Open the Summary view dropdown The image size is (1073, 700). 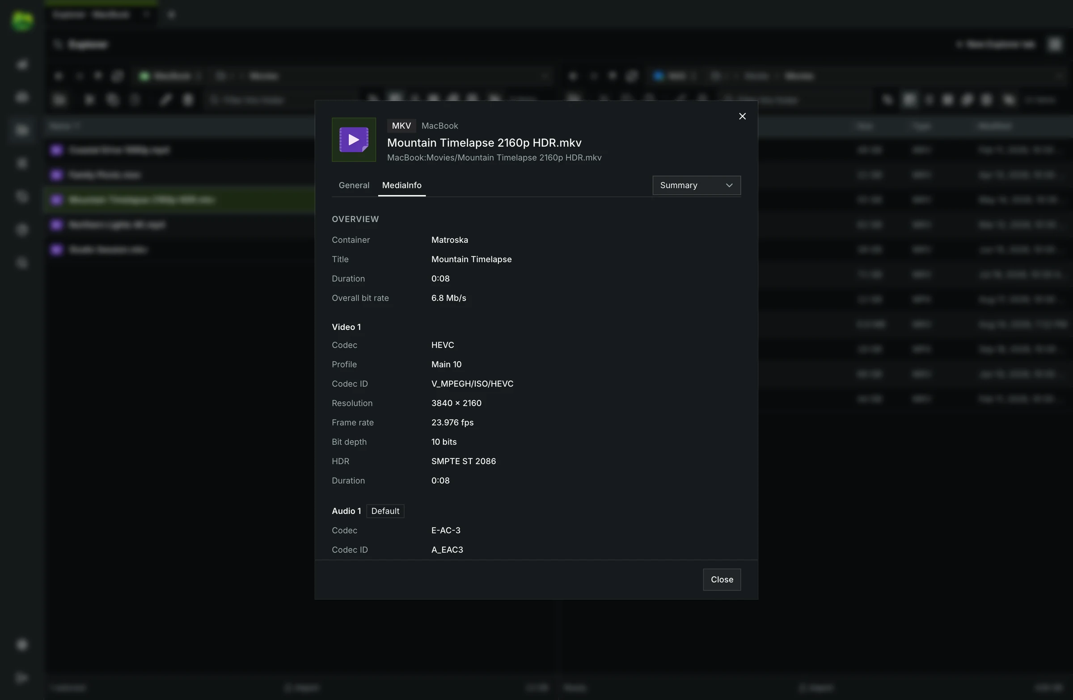(x=697, y=185)
